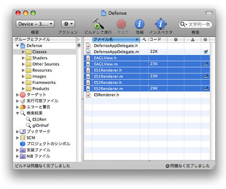The width and height of the screenshot is (226, 189).
Task: Click the Project Symbols cube icon
Action: 23,144
